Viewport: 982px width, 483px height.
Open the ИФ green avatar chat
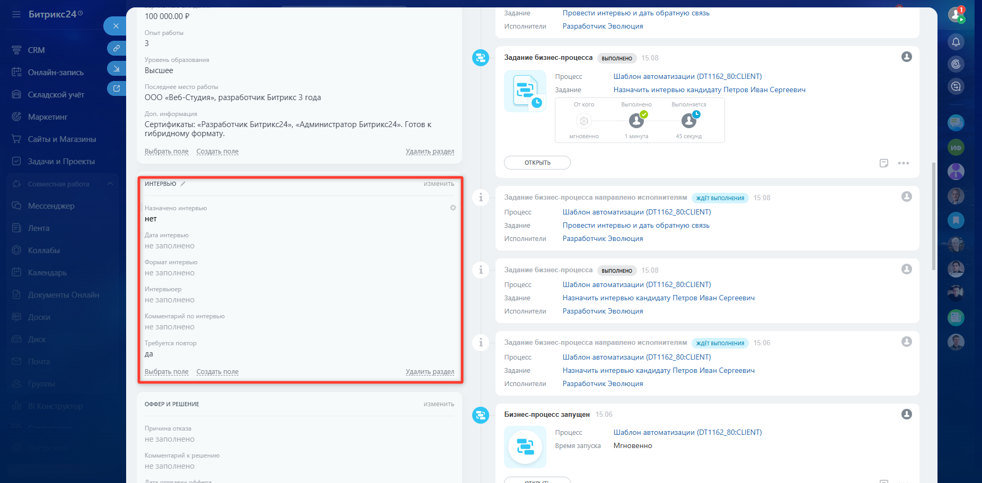[x=956, y=148]
